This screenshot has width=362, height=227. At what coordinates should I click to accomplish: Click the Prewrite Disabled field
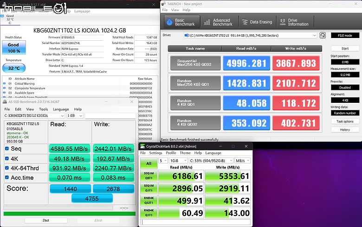345,88
